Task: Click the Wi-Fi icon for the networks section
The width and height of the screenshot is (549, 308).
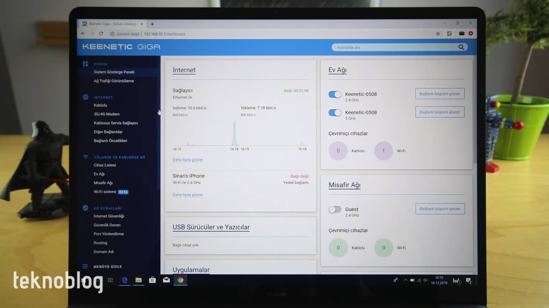Action: (x=85, y=157)
